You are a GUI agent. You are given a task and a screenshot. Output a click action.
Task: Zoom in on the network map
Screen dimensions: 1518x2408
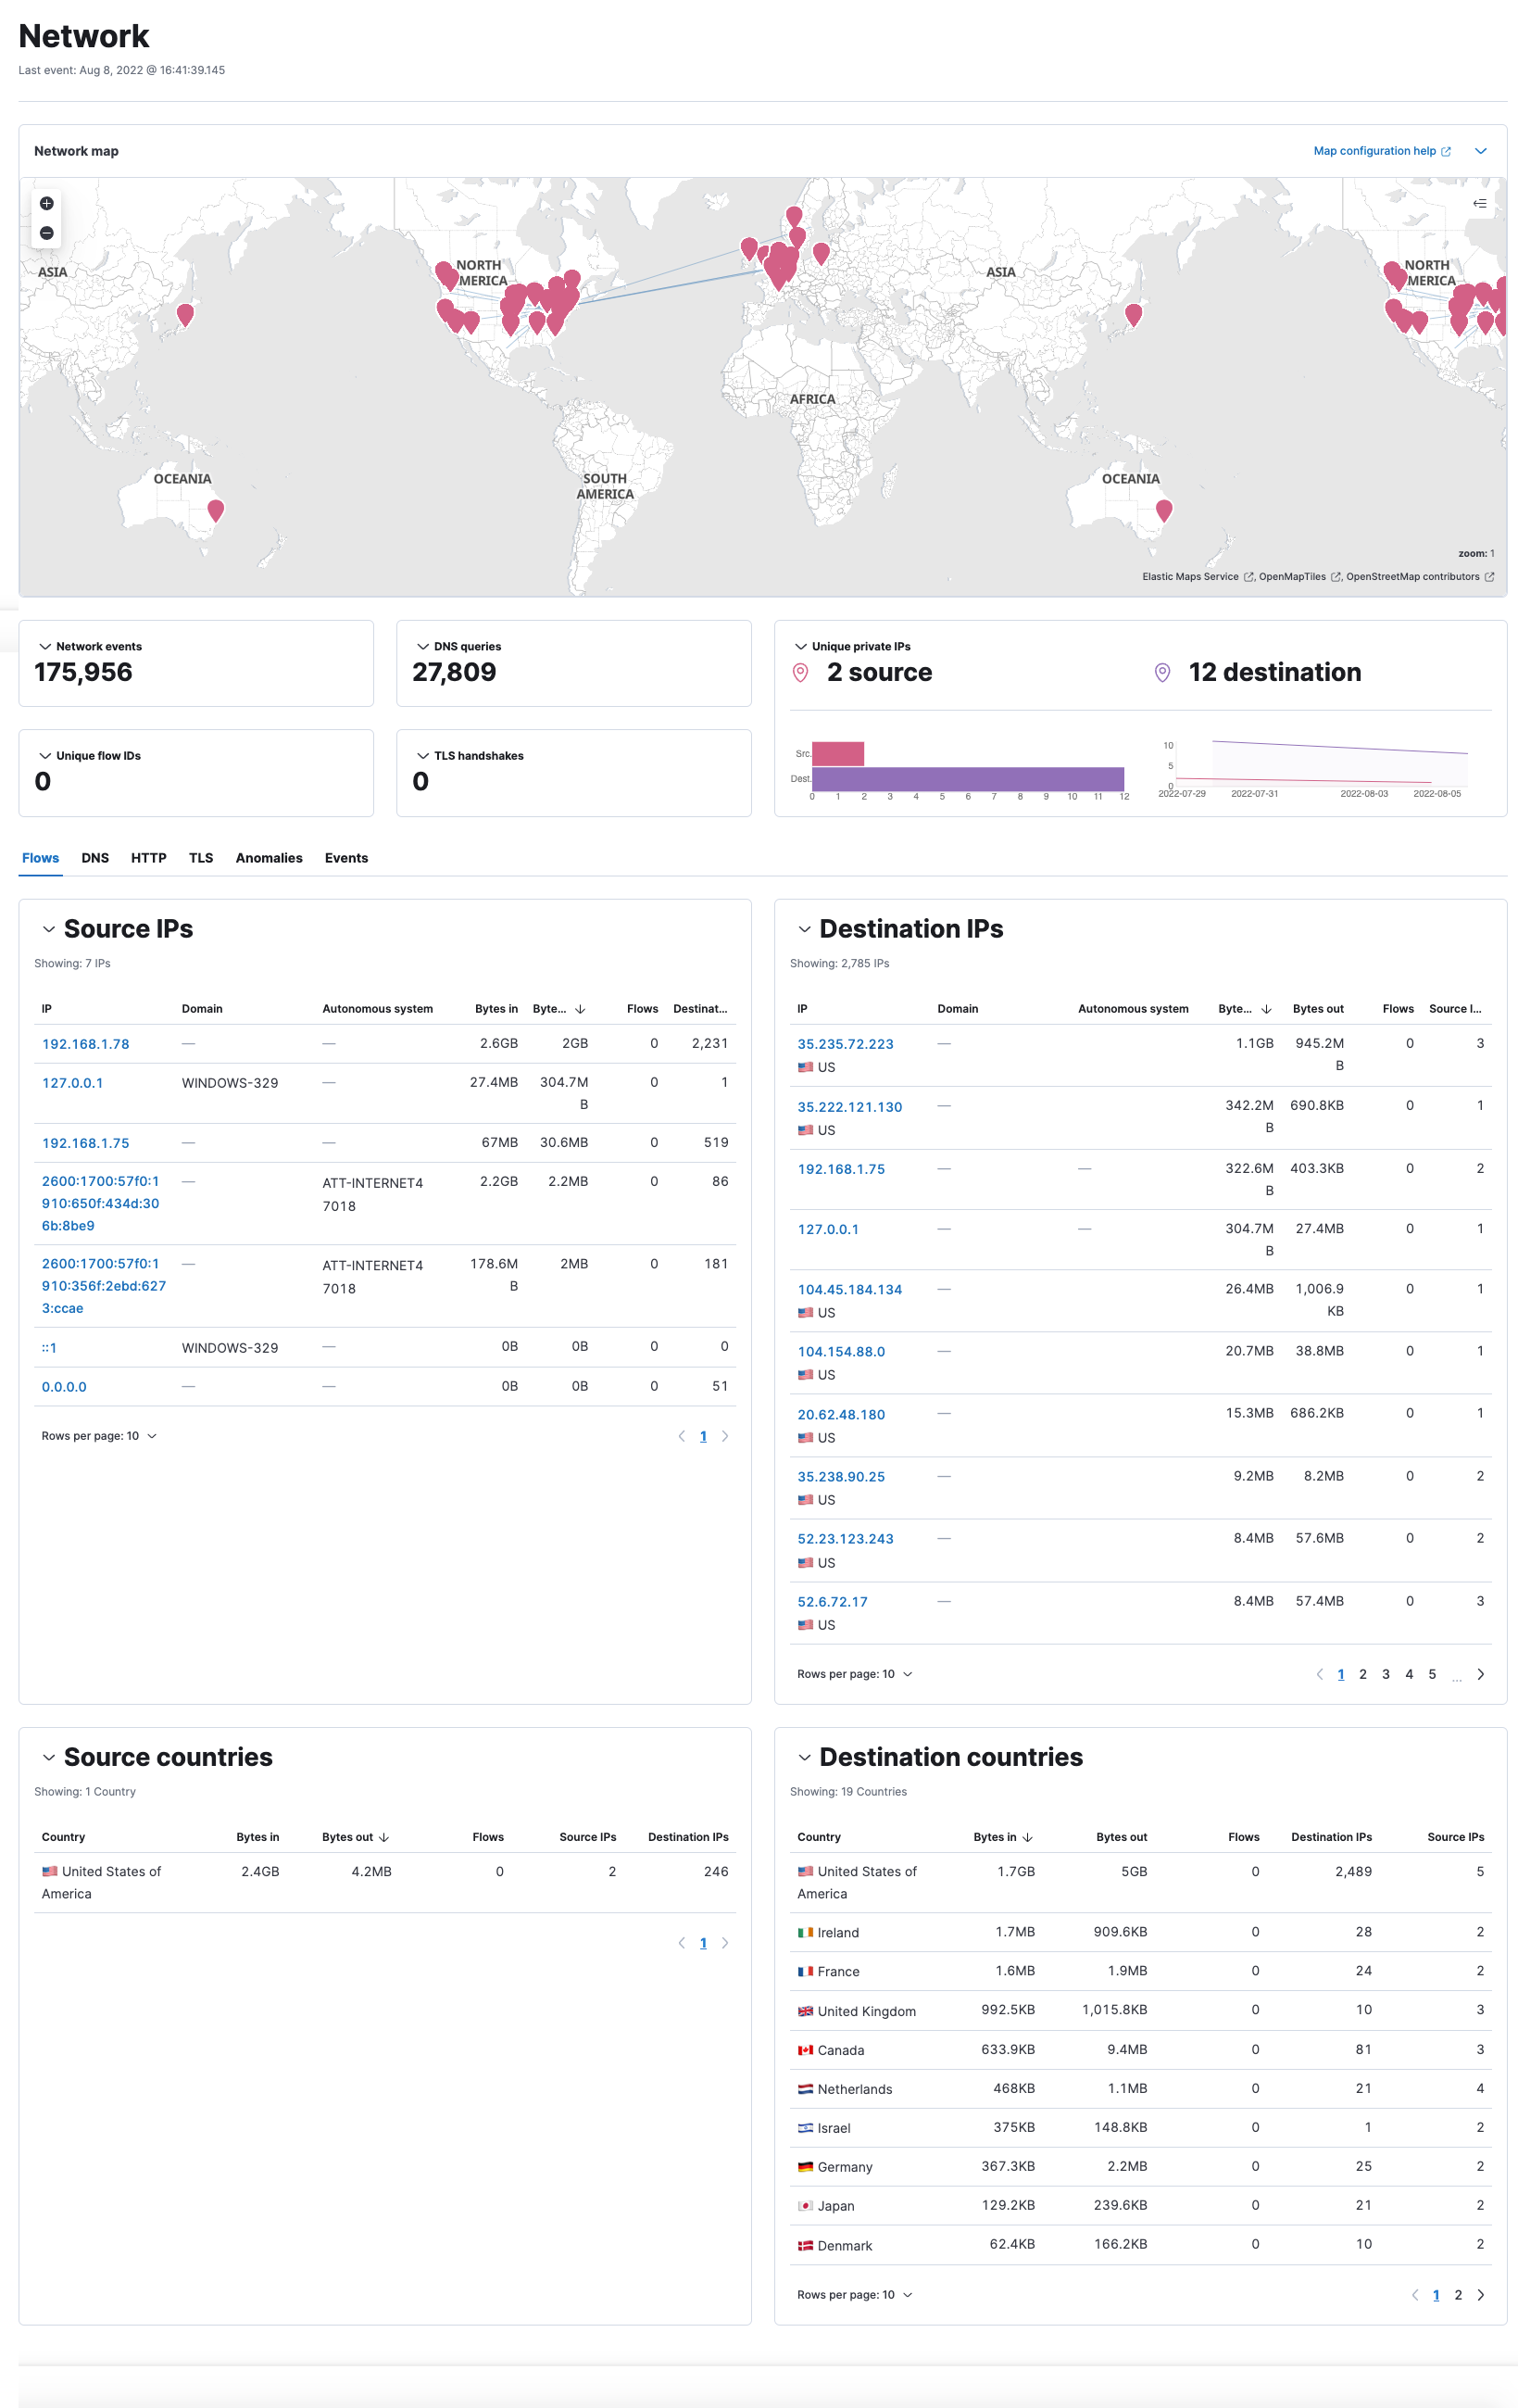[46, 203]
